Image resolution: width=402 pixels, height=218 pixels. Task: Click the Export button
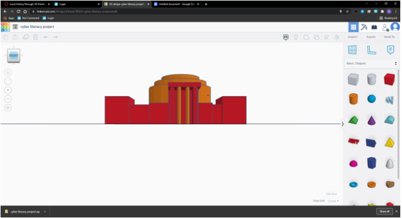point(371,37)
